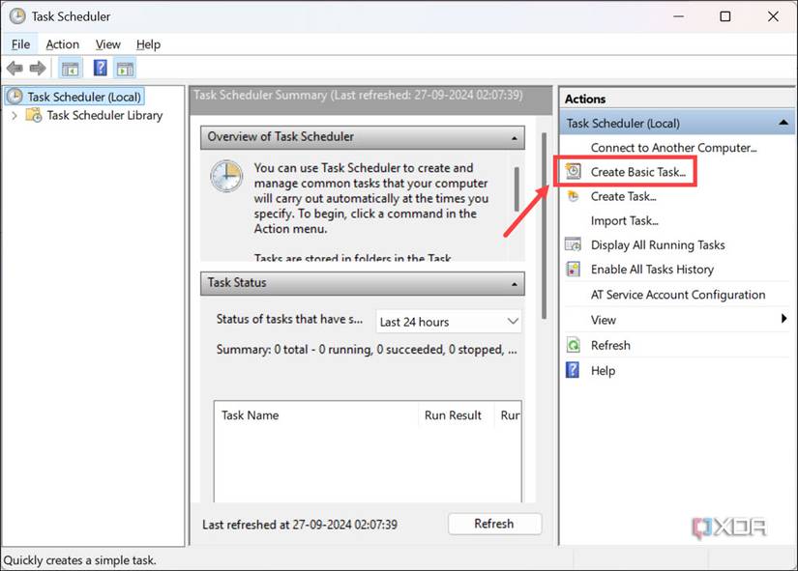Image resolution: width=798 pixels, height=571 pixels.
Task: Collapse the Task Scheduler (Local) actions group
Action: pyautogui.click(x=783, y=123)
